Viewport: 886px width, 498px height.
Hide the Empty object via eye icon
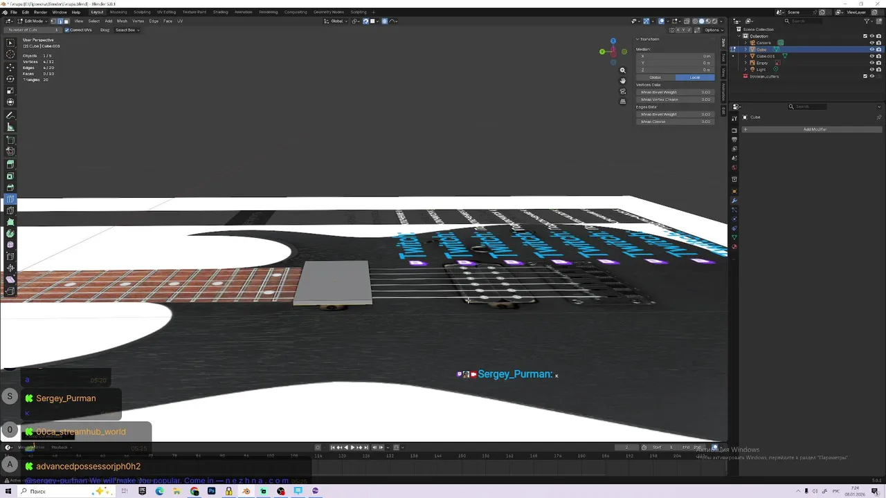[872, 63]
